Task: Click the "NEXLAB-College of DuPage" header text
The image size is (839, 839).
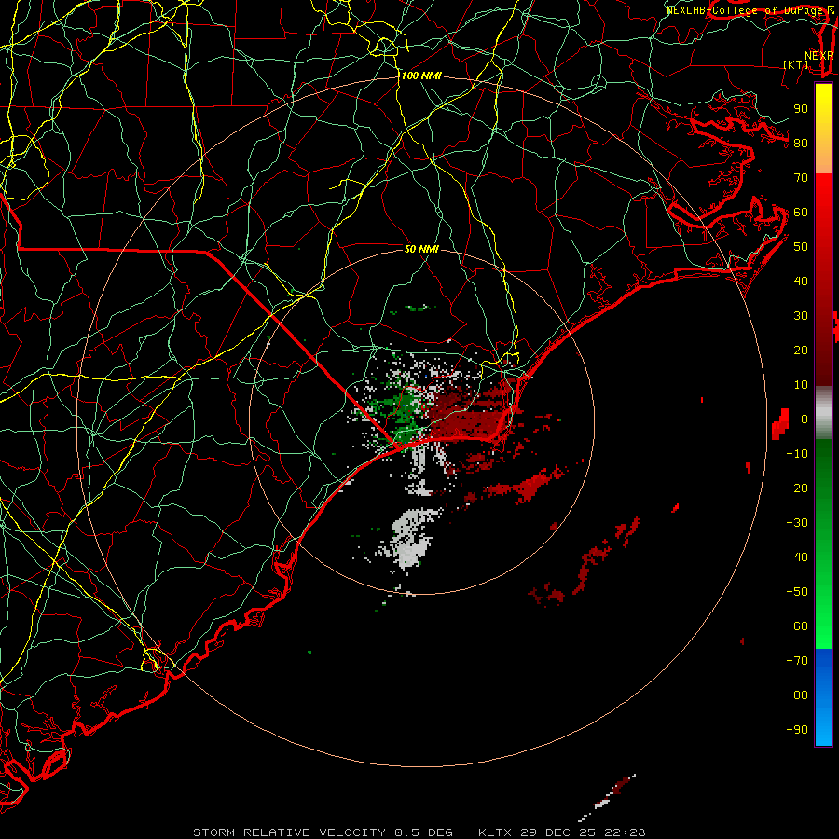Action: 744,10
